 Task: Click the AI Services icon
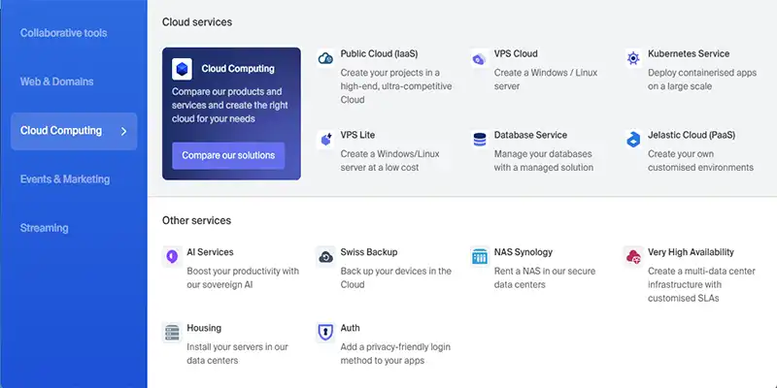[x=172, y=256]
